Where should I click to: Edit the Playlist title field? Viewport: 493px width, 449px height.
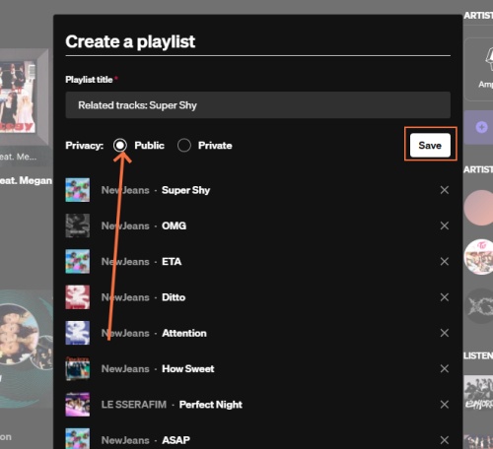tap(257, 105)
